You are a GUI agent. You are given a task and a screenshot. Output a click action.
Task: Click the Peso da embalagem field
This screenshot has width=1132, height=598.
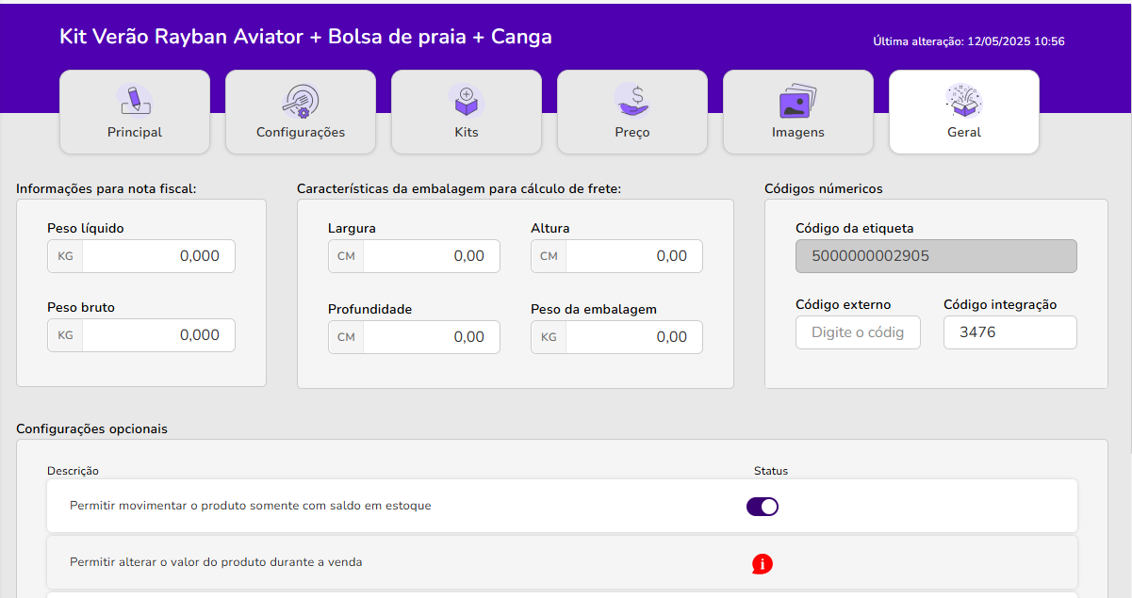634,337
